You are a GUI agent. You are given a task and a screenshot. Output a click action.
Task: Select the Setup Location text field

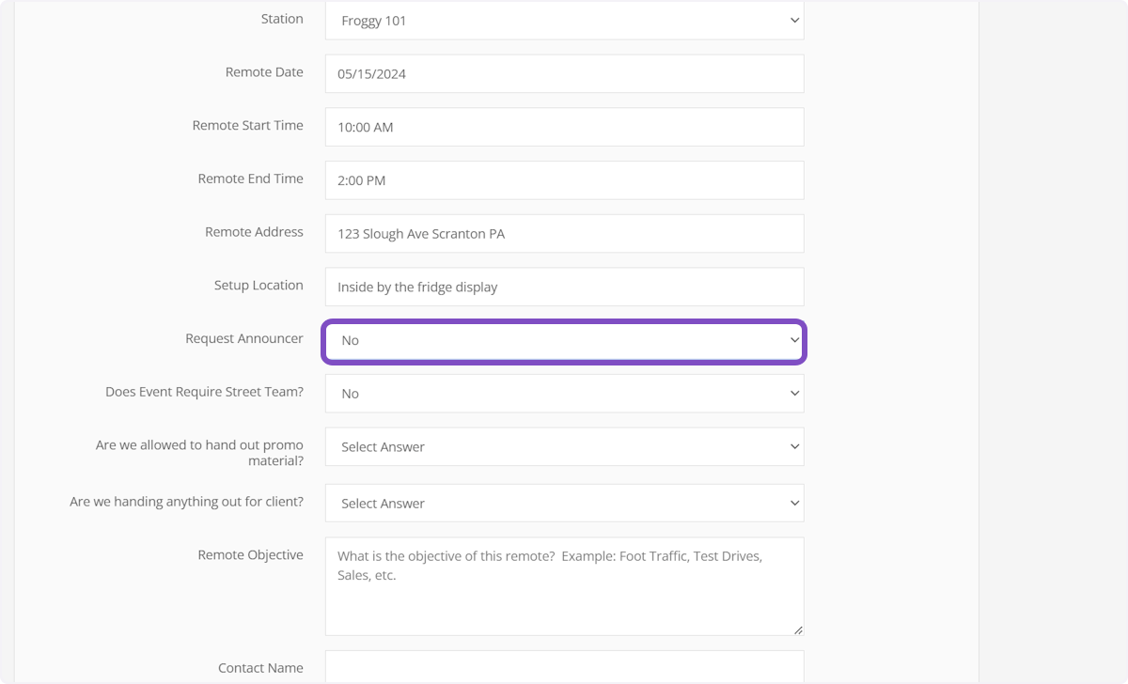pyautogui.click(x=564, y=287)
